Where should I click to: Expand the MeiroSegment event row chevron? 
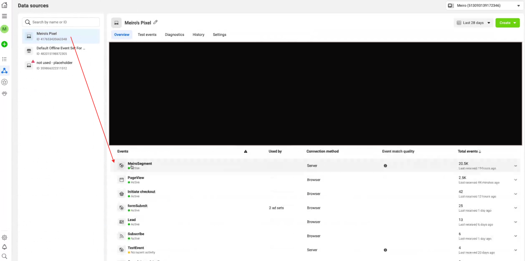(x=516, y=166)
